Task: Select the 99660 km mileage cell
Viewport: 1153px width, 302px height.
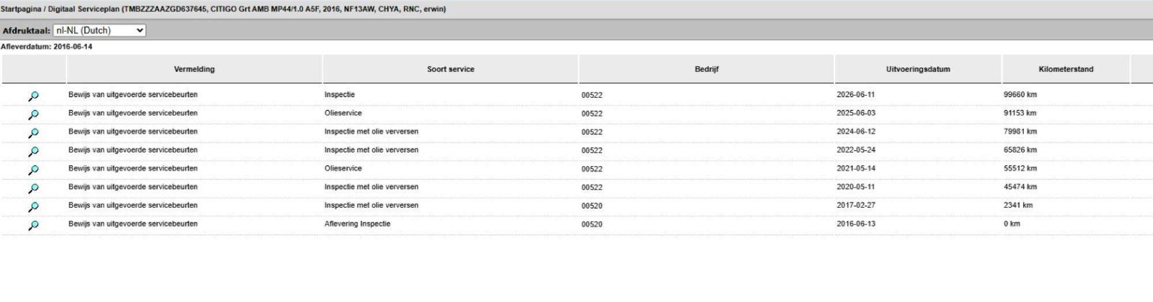Action: [1020, 94]
